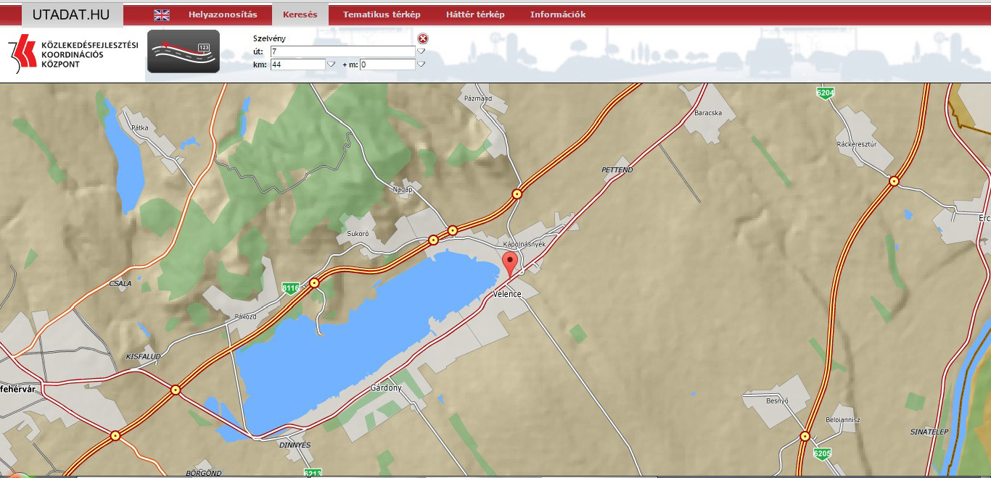Expand the + m meters dropdown
Viewport: 991px width, 478px height.
(421, 64)
